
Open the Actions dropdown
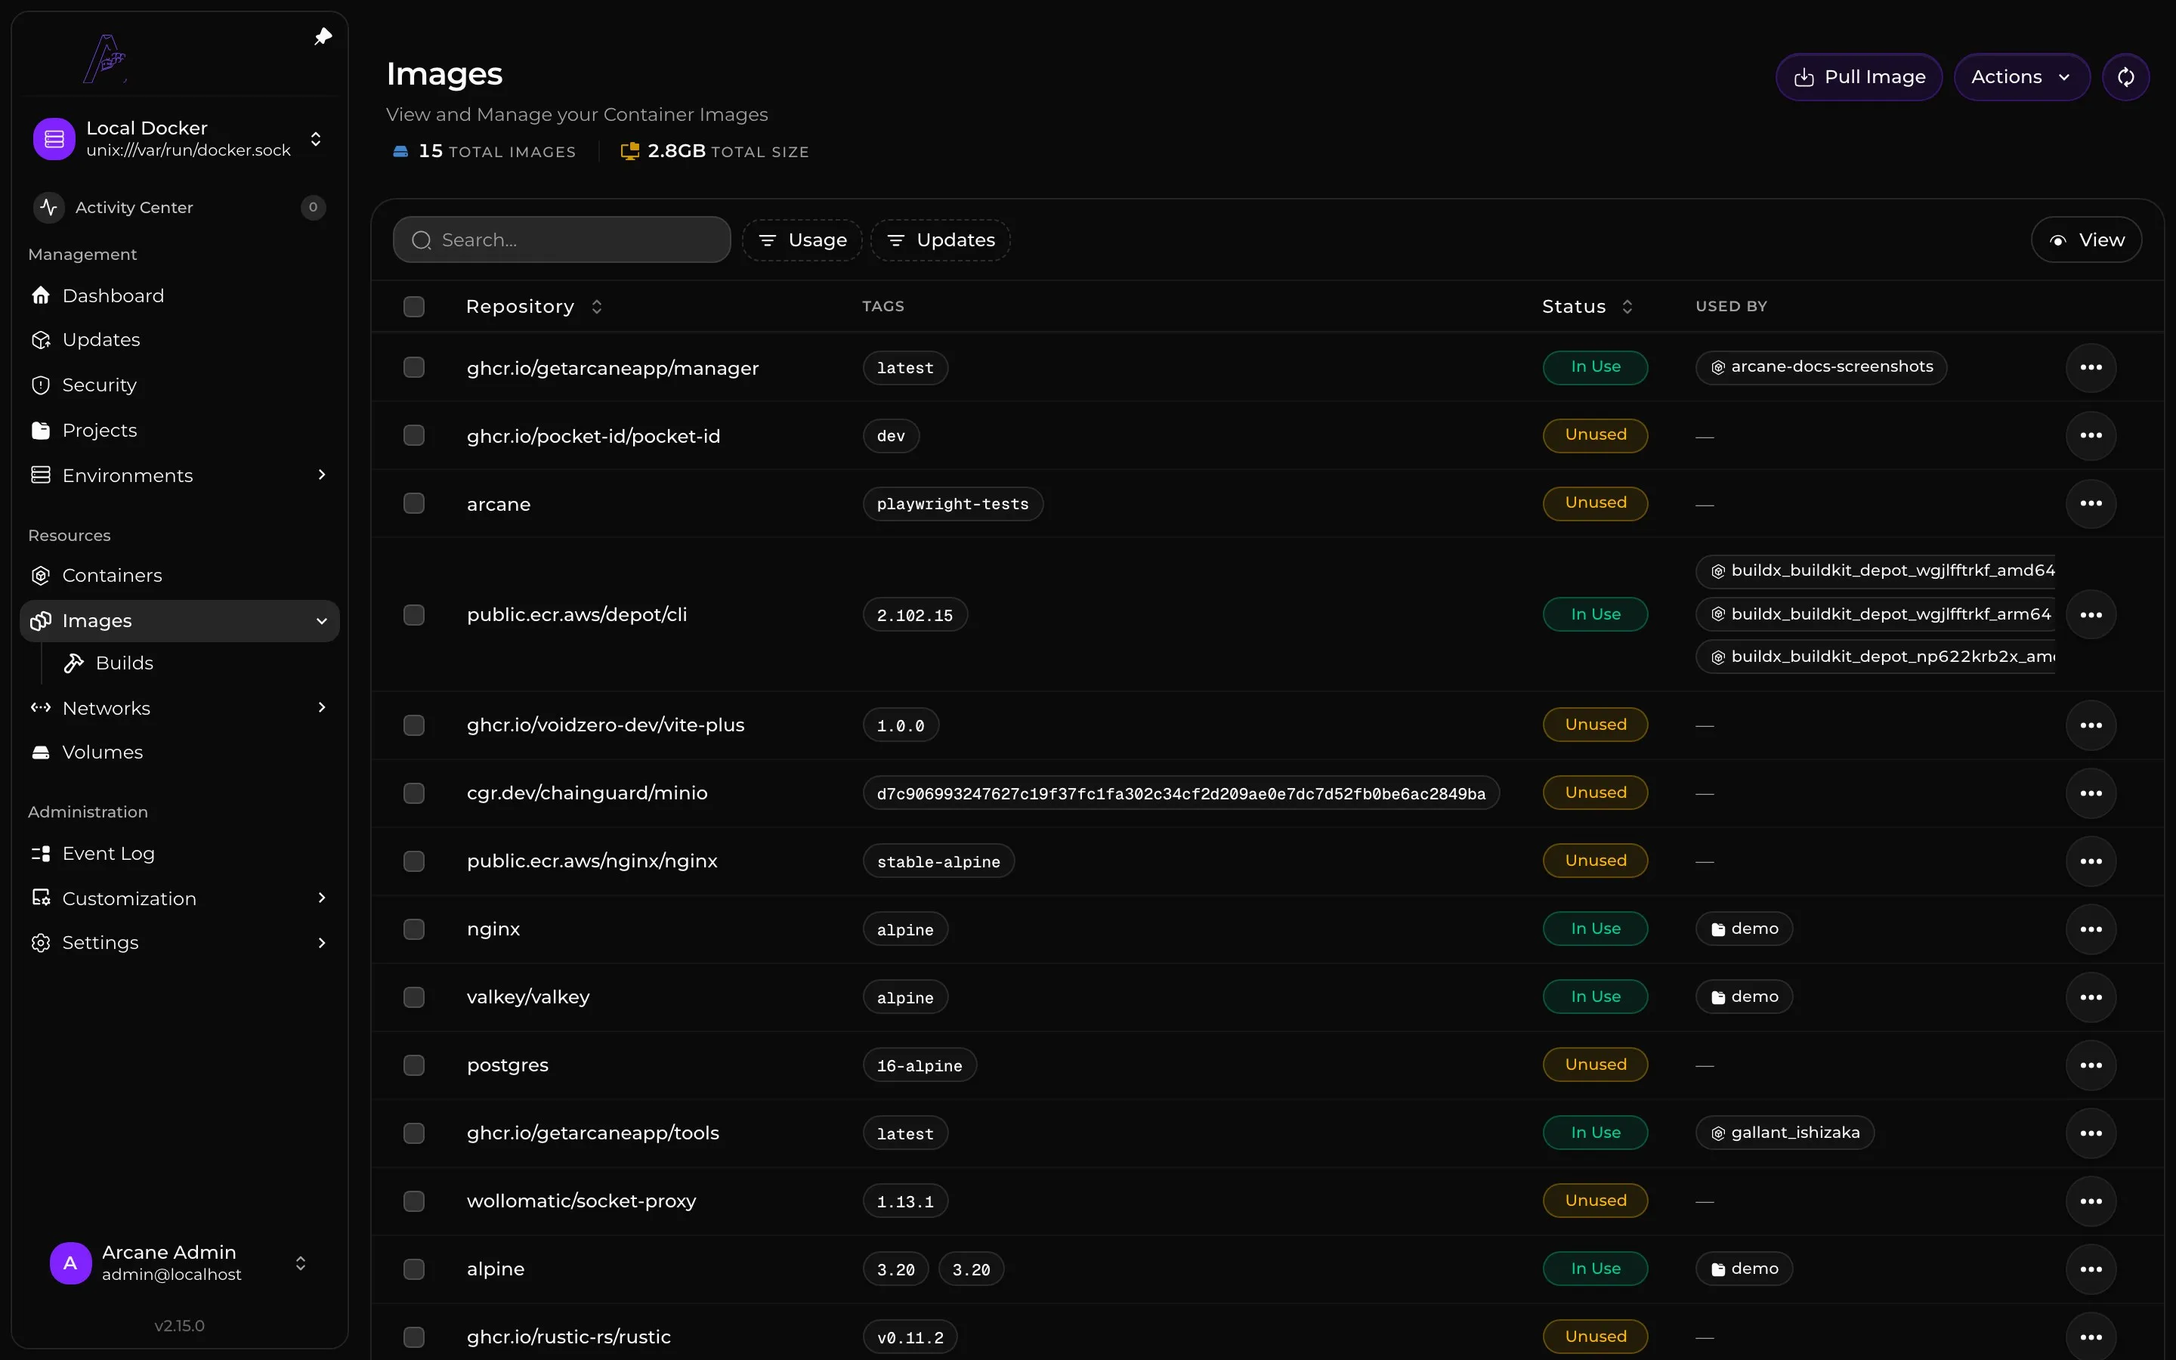tap(2021, 77)
